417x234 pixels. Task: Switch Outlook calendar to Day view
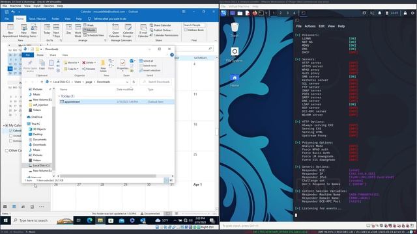pyautogui.click(x=68, y=29)
